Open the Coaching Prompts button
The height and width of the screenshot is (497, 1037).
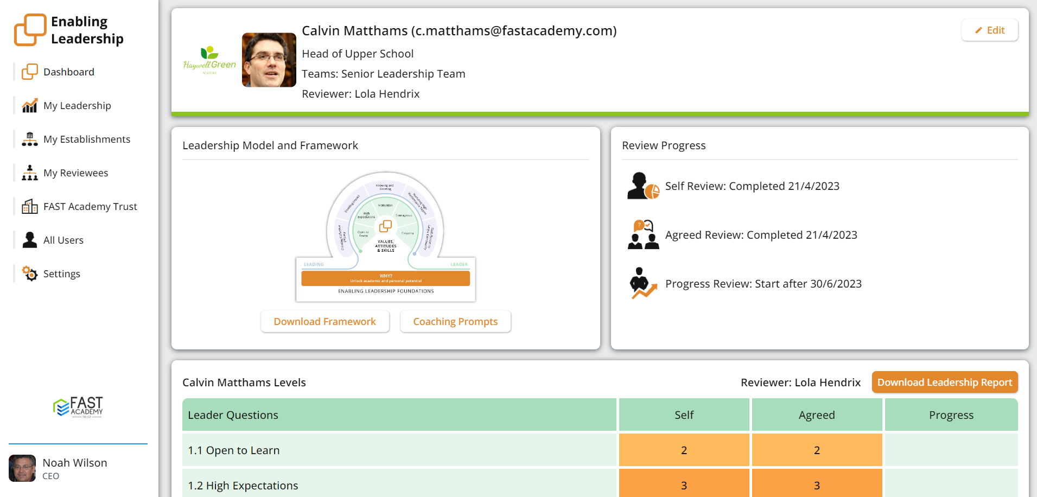(x=455, y=322)
